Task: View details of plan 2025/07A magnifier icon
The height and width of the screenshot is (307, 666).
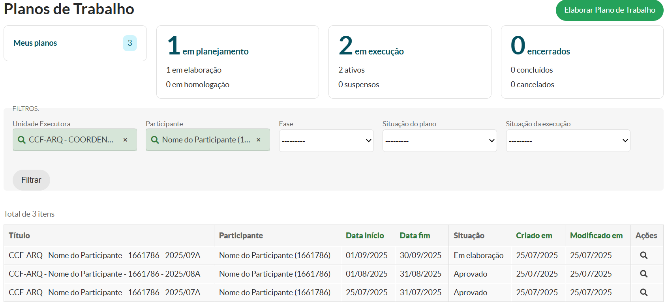Action: pos(643,292)
